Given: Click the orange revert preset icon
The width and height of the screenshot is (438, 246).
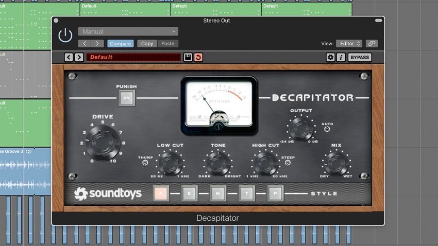Looking at the screenshot, I should (198, 57).
